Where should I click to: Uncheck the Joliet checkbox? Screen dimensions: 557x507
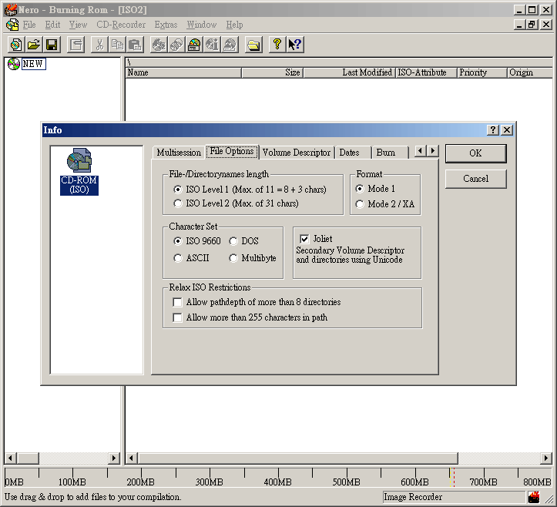[x=304, y=239]
